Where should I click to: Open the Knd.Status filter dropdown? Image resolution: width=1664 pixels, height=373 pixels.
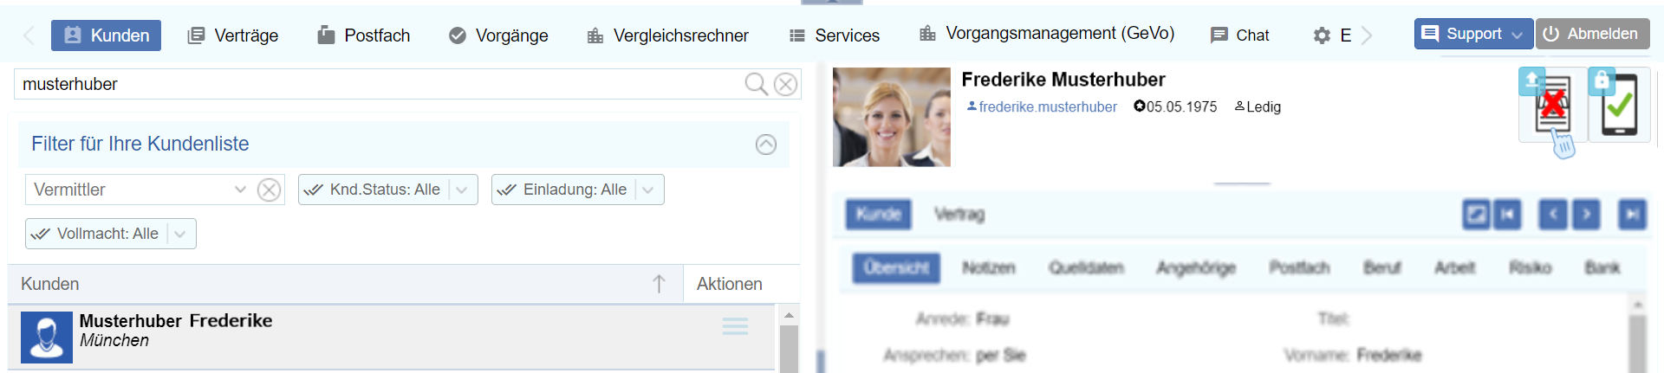click(387, 190)
